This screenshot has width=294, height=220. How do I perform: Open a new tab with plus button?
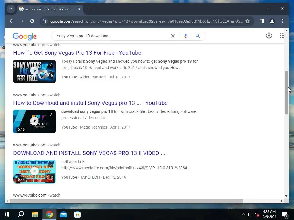pos(89,9)
